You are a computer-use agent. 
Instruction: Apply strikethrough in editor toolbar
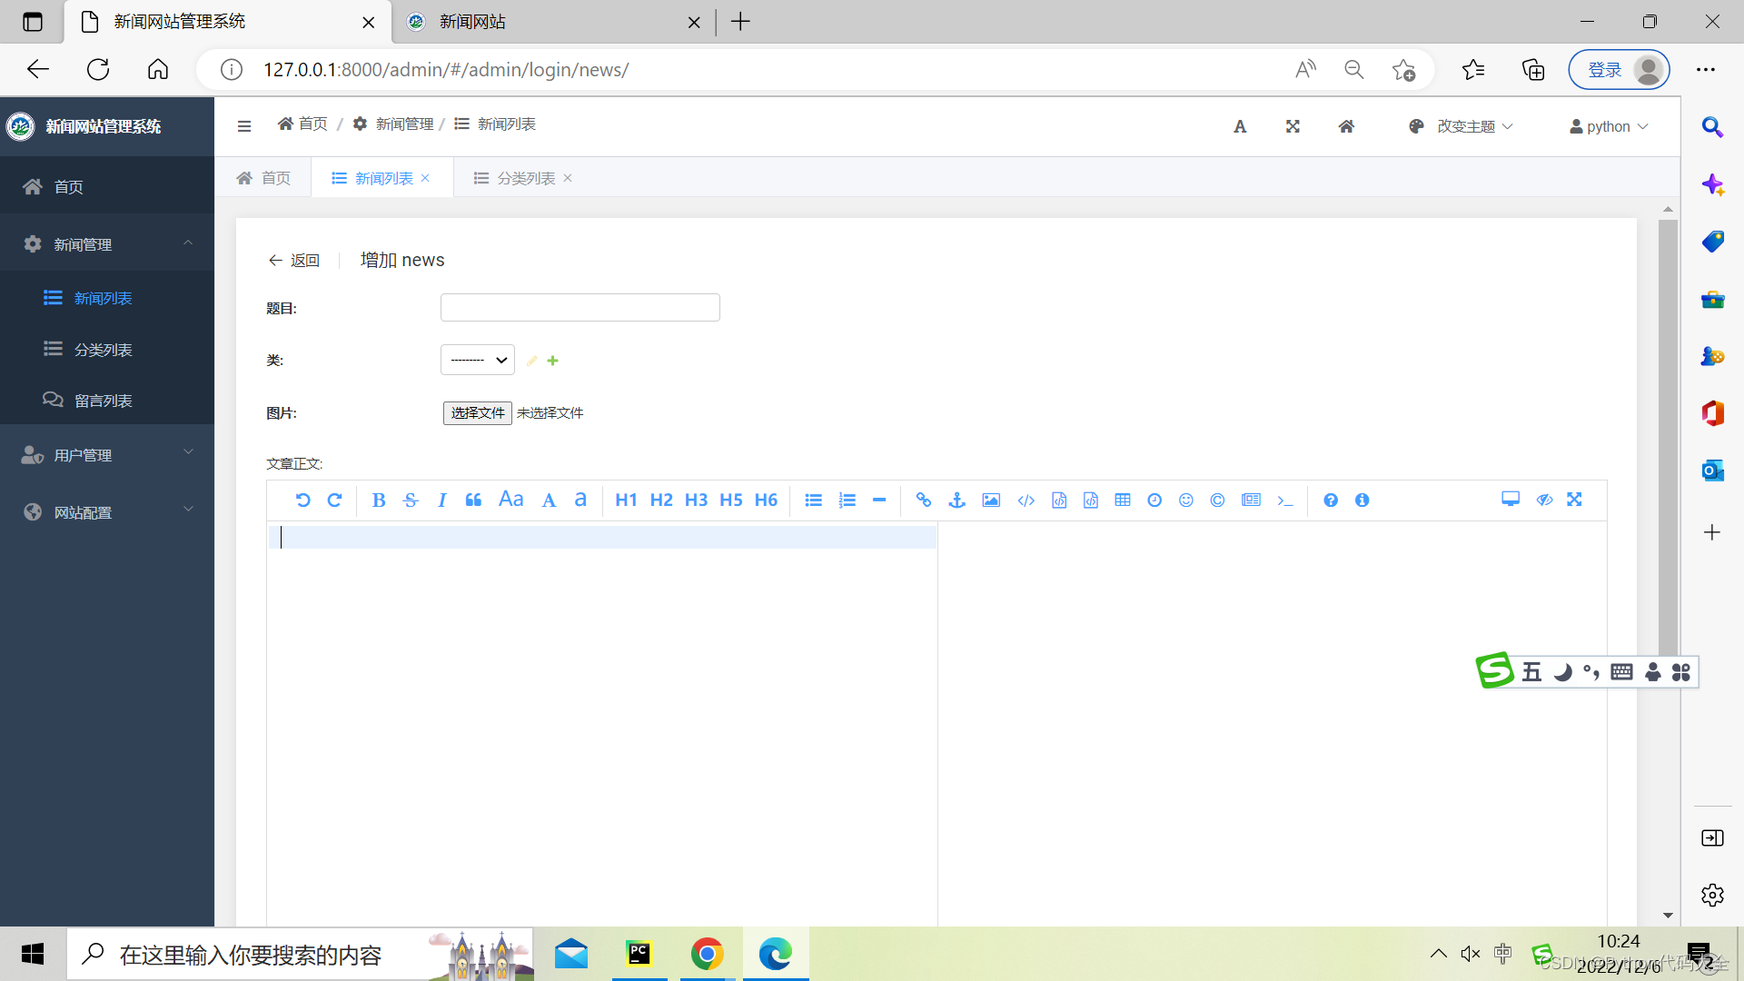pos(411,500)
